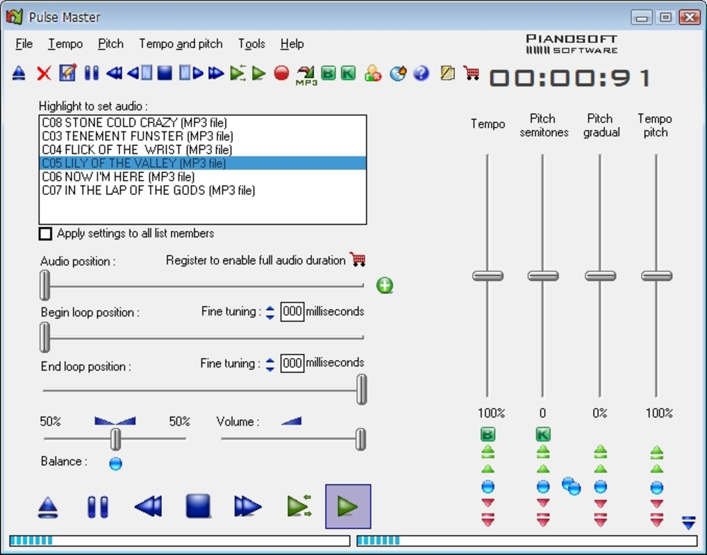Click the set end loop marker icon
Screen dimensions: 707x555
coord(191,73)
